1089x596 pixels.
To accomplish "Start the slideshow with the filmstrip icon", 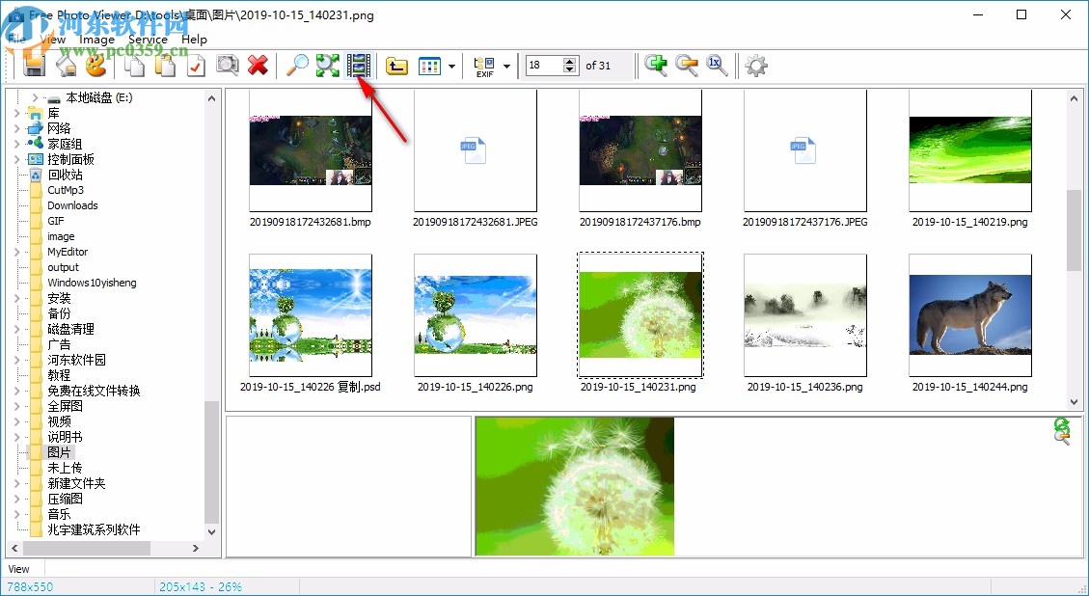I will 358,65.
